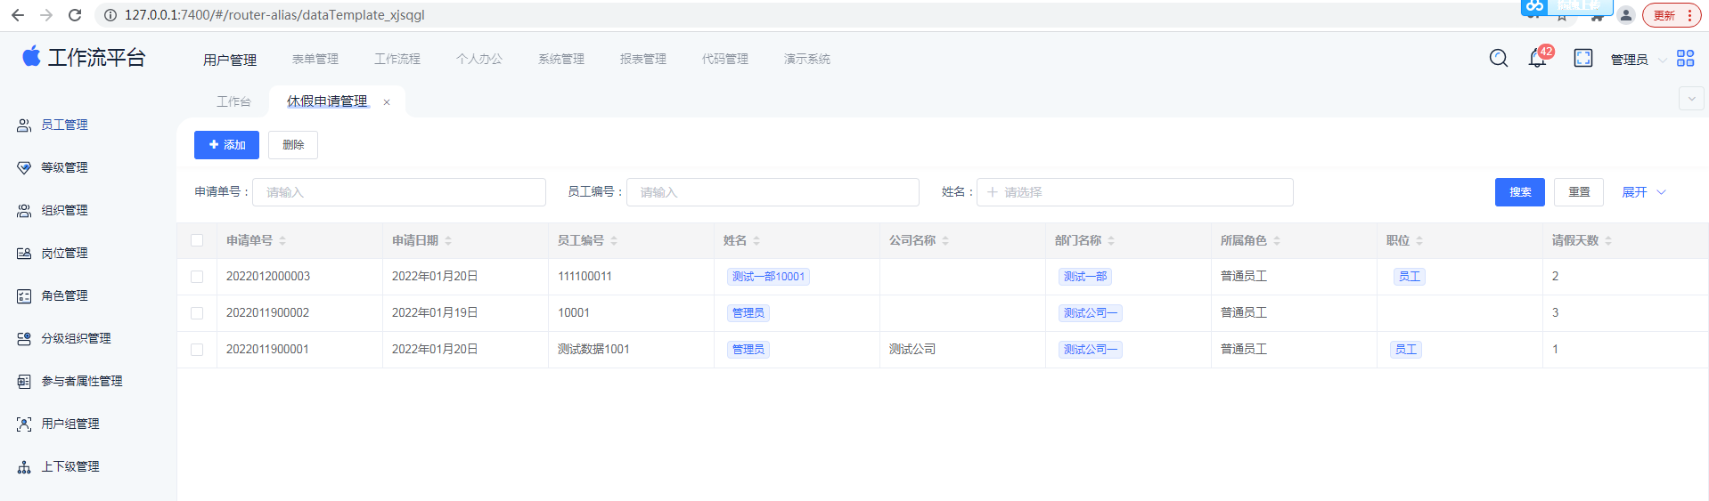Open the 管理员 user dropdown
This screenshot has height=501, width=1709.
(1637, 60)
